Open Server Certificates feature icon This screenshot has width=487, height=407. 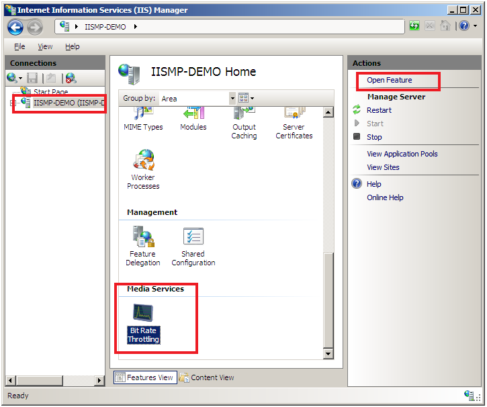point(294,124)
